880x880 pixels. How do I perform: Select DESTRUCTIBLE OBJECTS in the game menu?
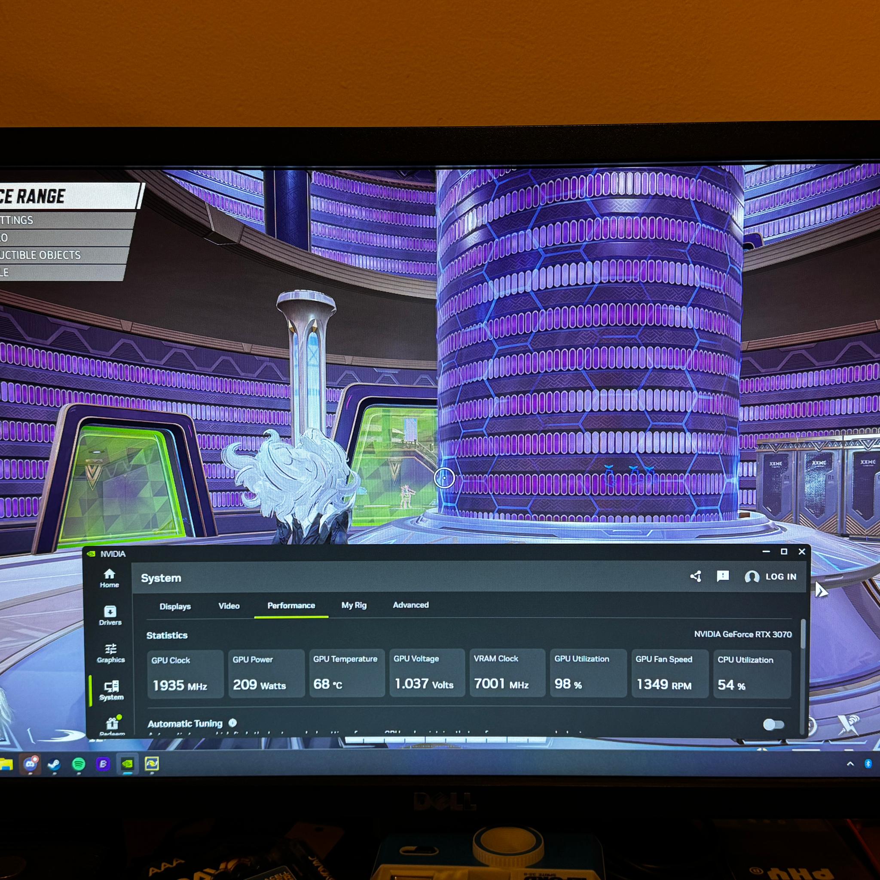pos(64,255)
